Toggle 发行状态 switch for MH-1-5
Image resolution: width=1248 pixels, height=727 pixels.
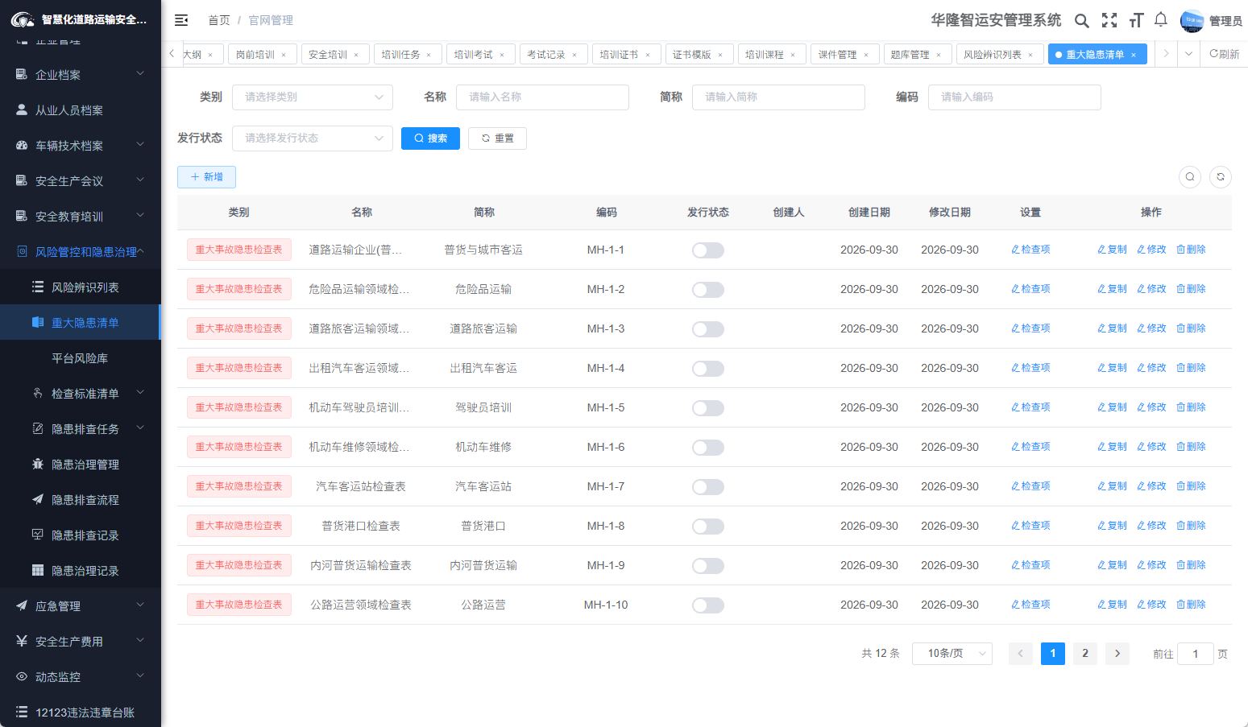708,408
